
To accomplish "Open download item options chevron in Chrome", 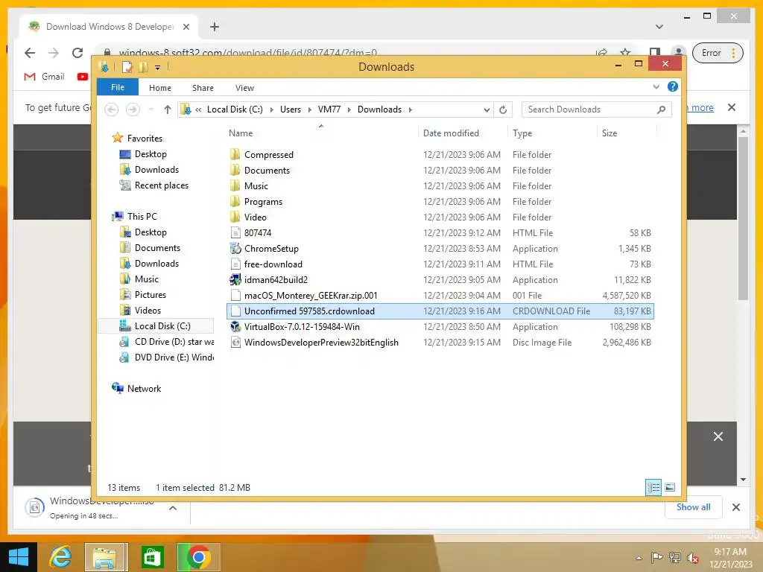I will [x=173, y=508].
